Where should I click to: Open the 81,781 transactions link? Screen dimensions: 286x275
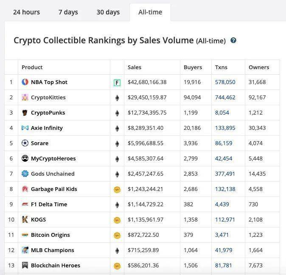[x=224, y=266]
